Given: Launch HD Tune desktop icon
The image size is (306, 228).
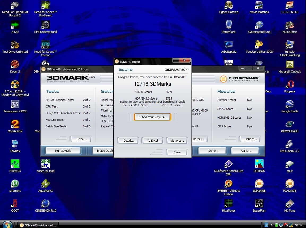Looking at the screenshot, I should click(x=290, y=205).
